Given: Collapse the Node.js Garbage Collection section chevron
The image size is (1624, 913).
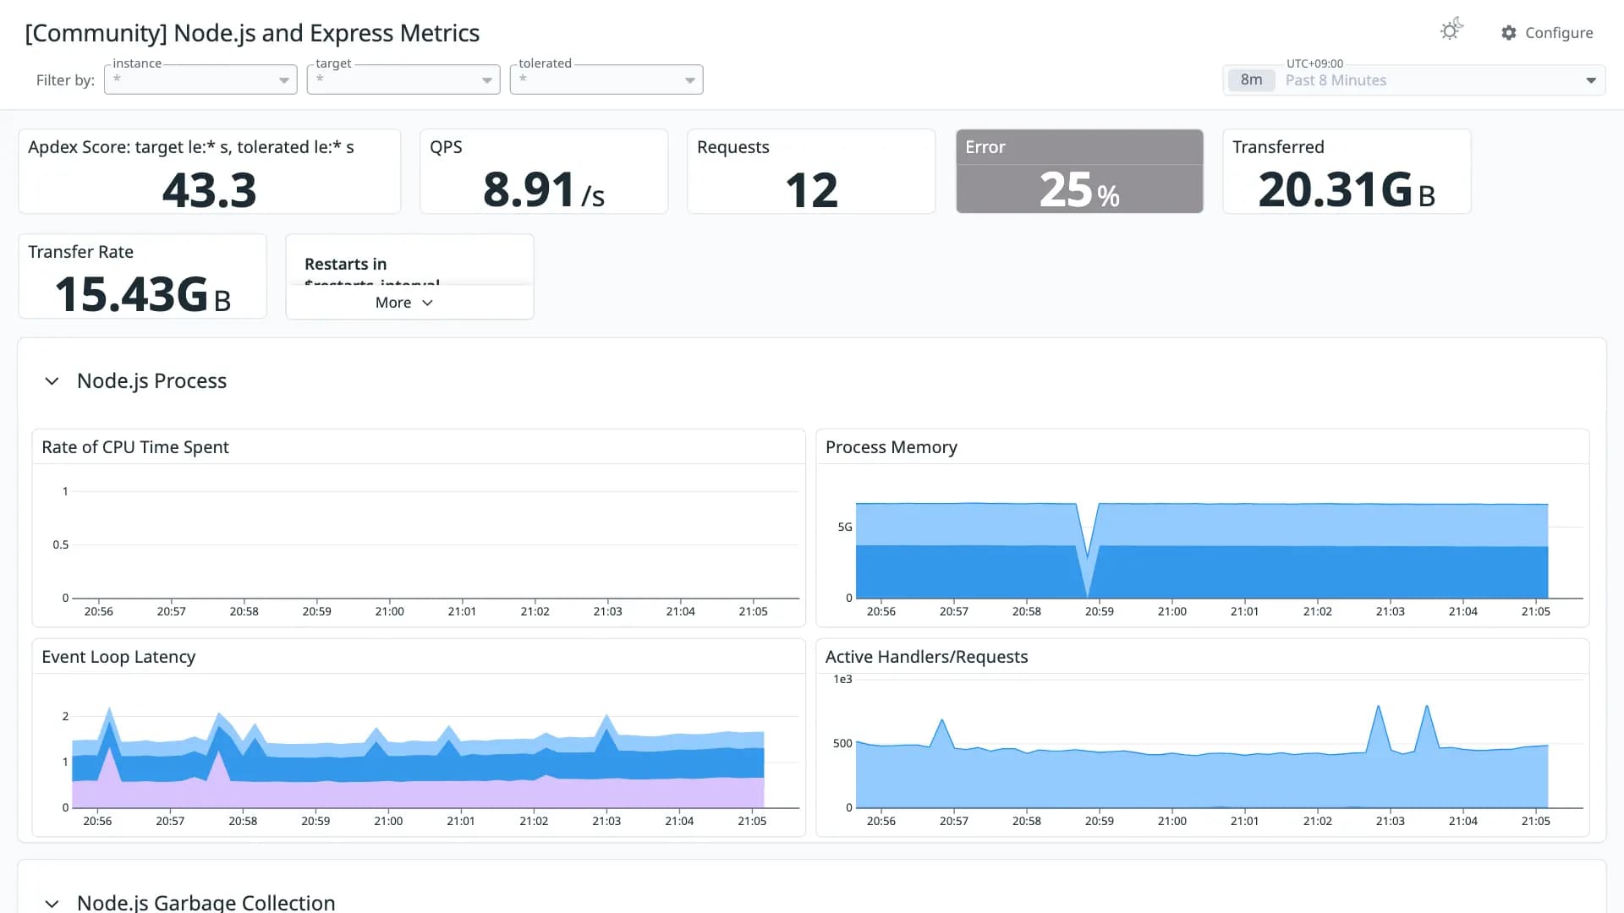Looking at the screenshot, I should 52,903.
